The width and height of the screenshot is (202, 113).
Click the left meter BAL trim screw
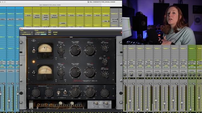[65, 59]
